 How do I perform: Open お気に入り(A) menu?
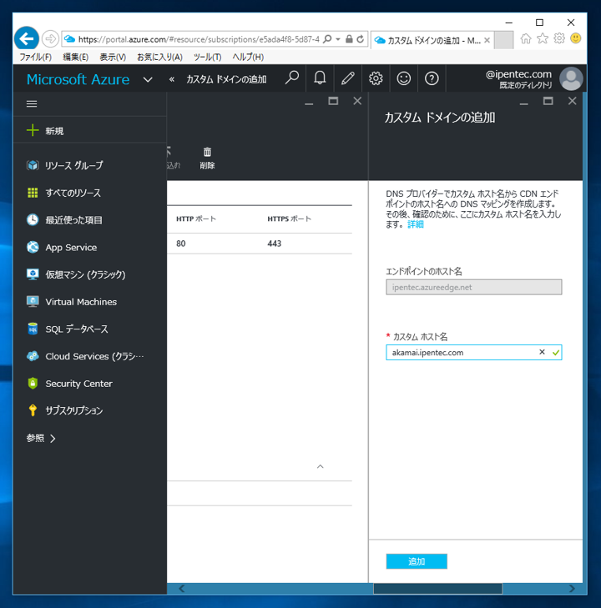pos(159,57)
